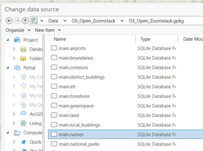The image size is (203, 151).
Task: Open dropdown arrow after Data in path
Action: point(65,21)
